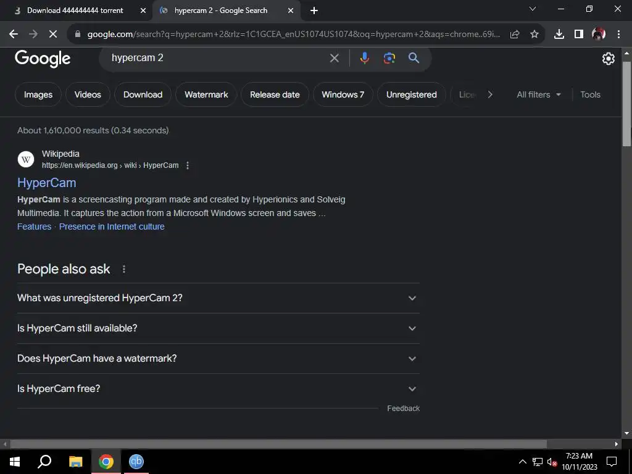
Task: Select the Watermark filter chip
Action: tap(206, 94)
